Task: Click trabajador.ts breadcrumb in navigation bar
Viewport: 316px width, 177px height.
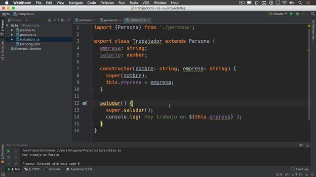Action: [23, 14]
